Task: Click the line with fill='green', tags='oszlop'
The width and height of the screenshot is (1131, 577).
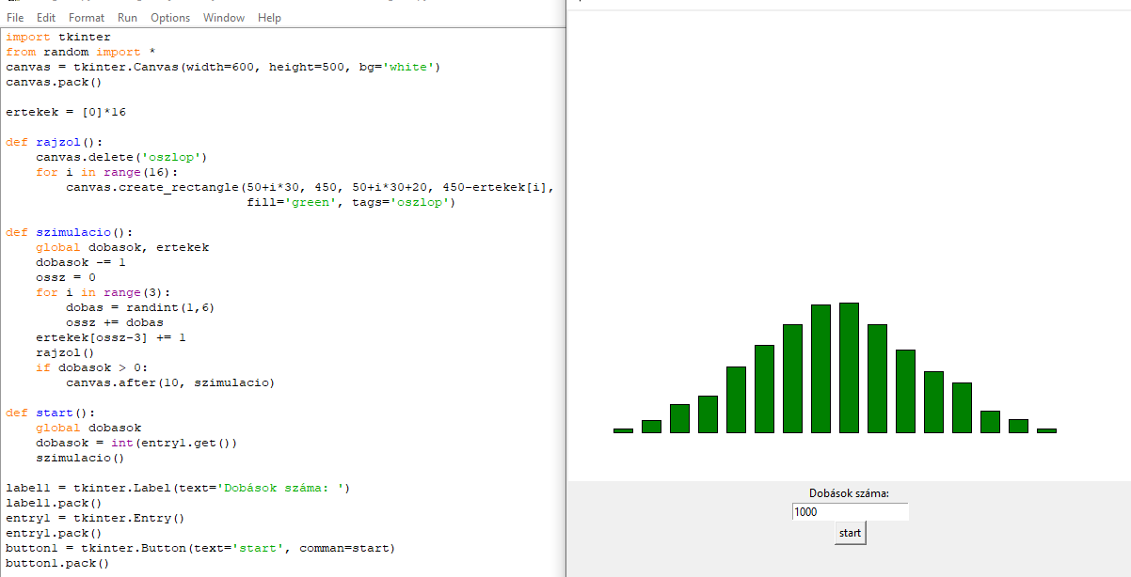Action: [351, 202]
